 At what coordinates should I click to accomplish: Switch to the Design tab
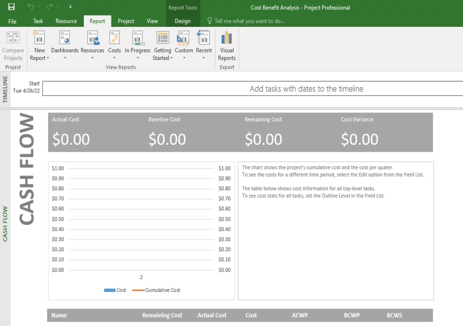pyautogui.click(x=183, y=21)
